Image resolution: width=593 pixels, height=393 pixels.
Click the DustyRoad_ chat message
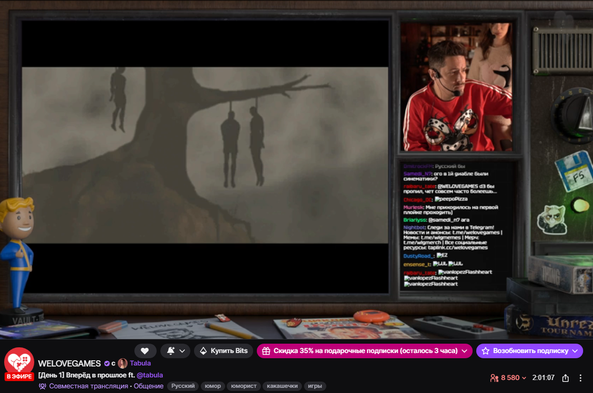(425, 255)
